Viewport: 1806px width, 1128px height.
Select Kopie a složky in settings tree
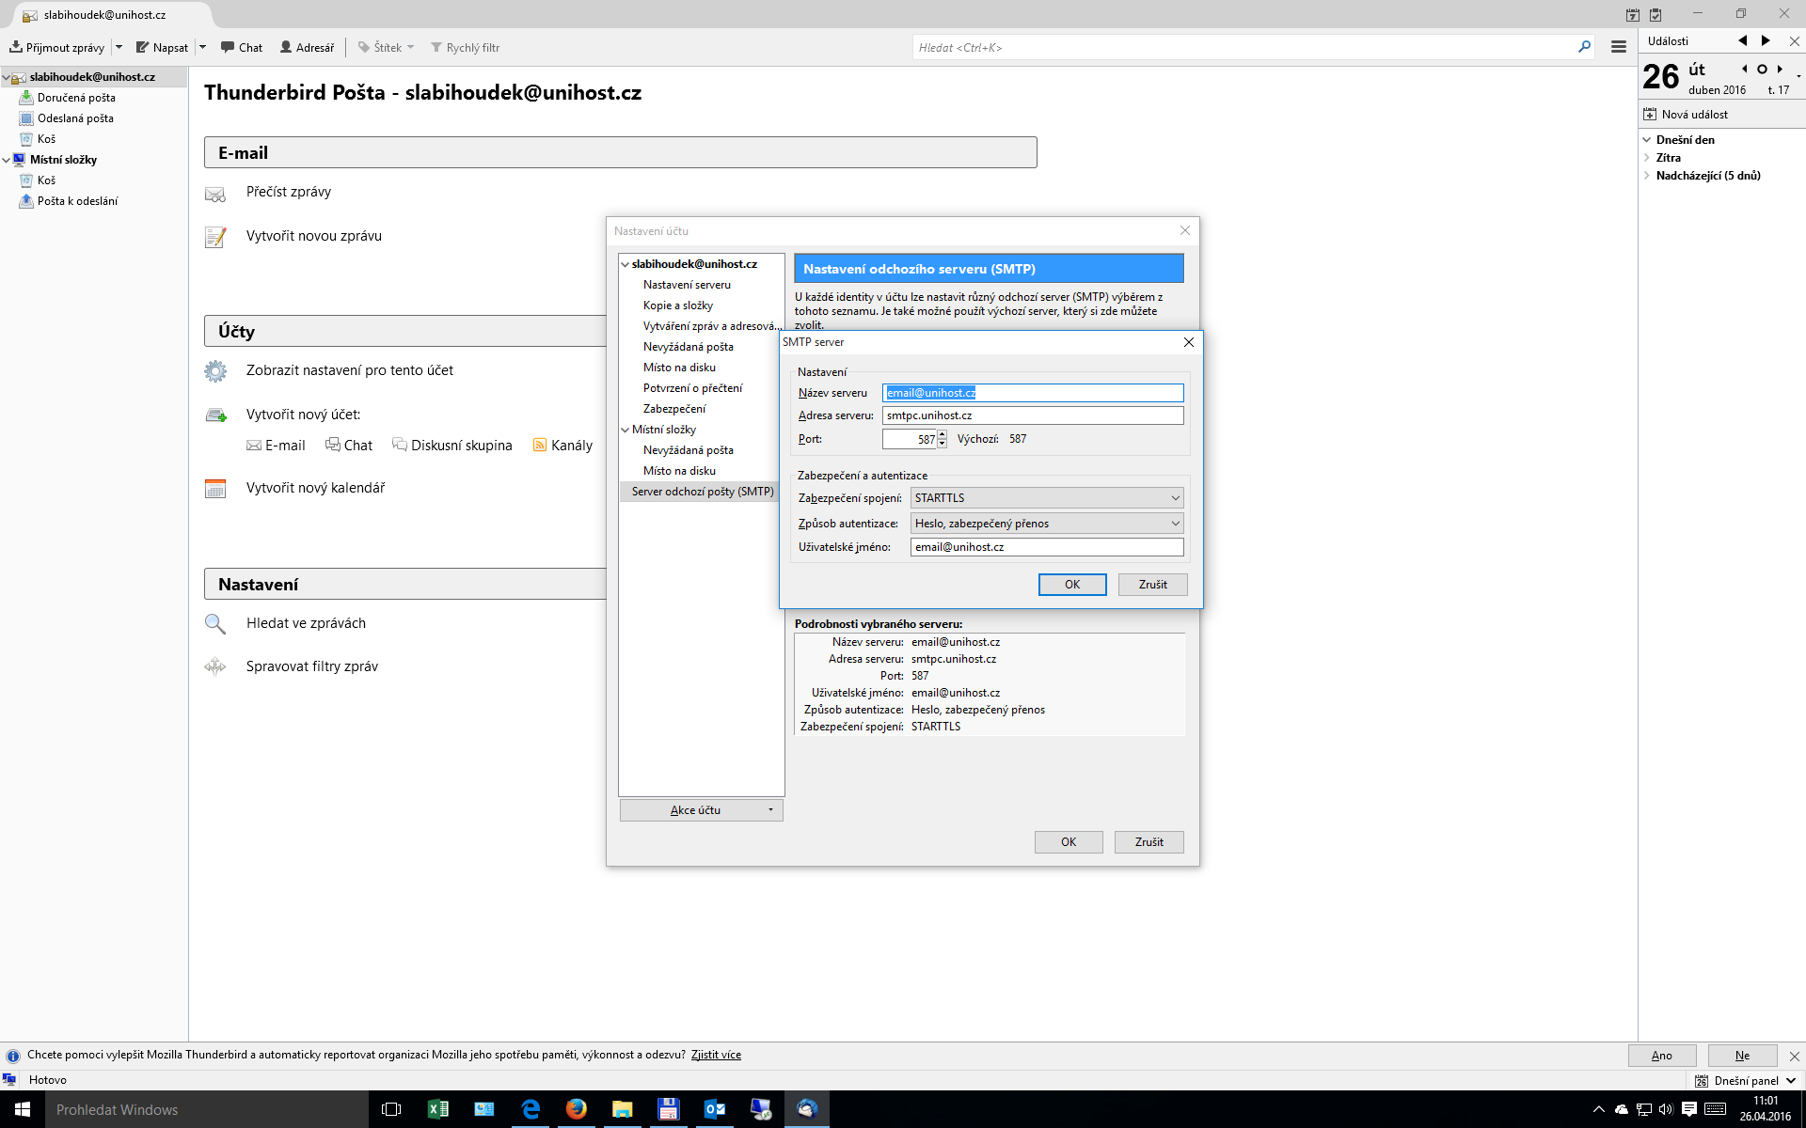pos(678,305)
